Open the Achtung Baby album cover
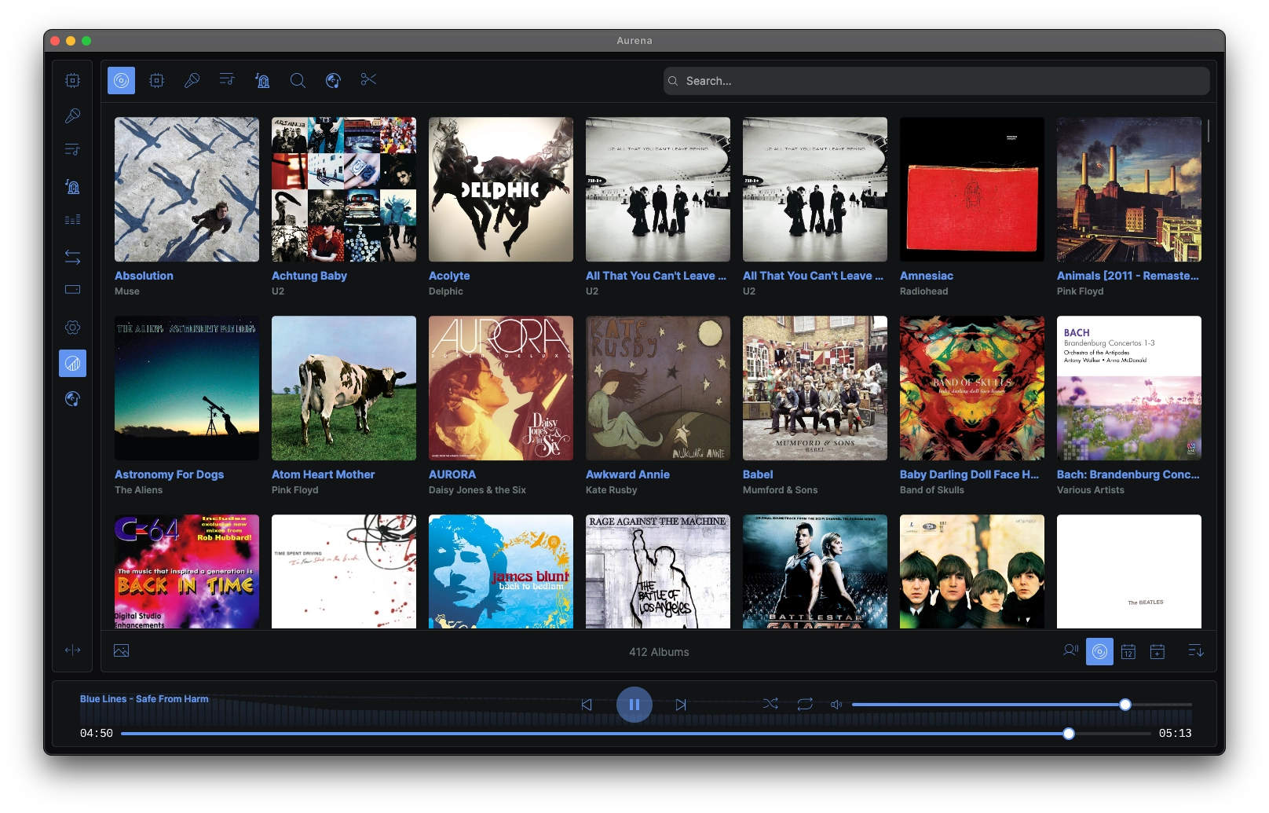 click(344, 189)
